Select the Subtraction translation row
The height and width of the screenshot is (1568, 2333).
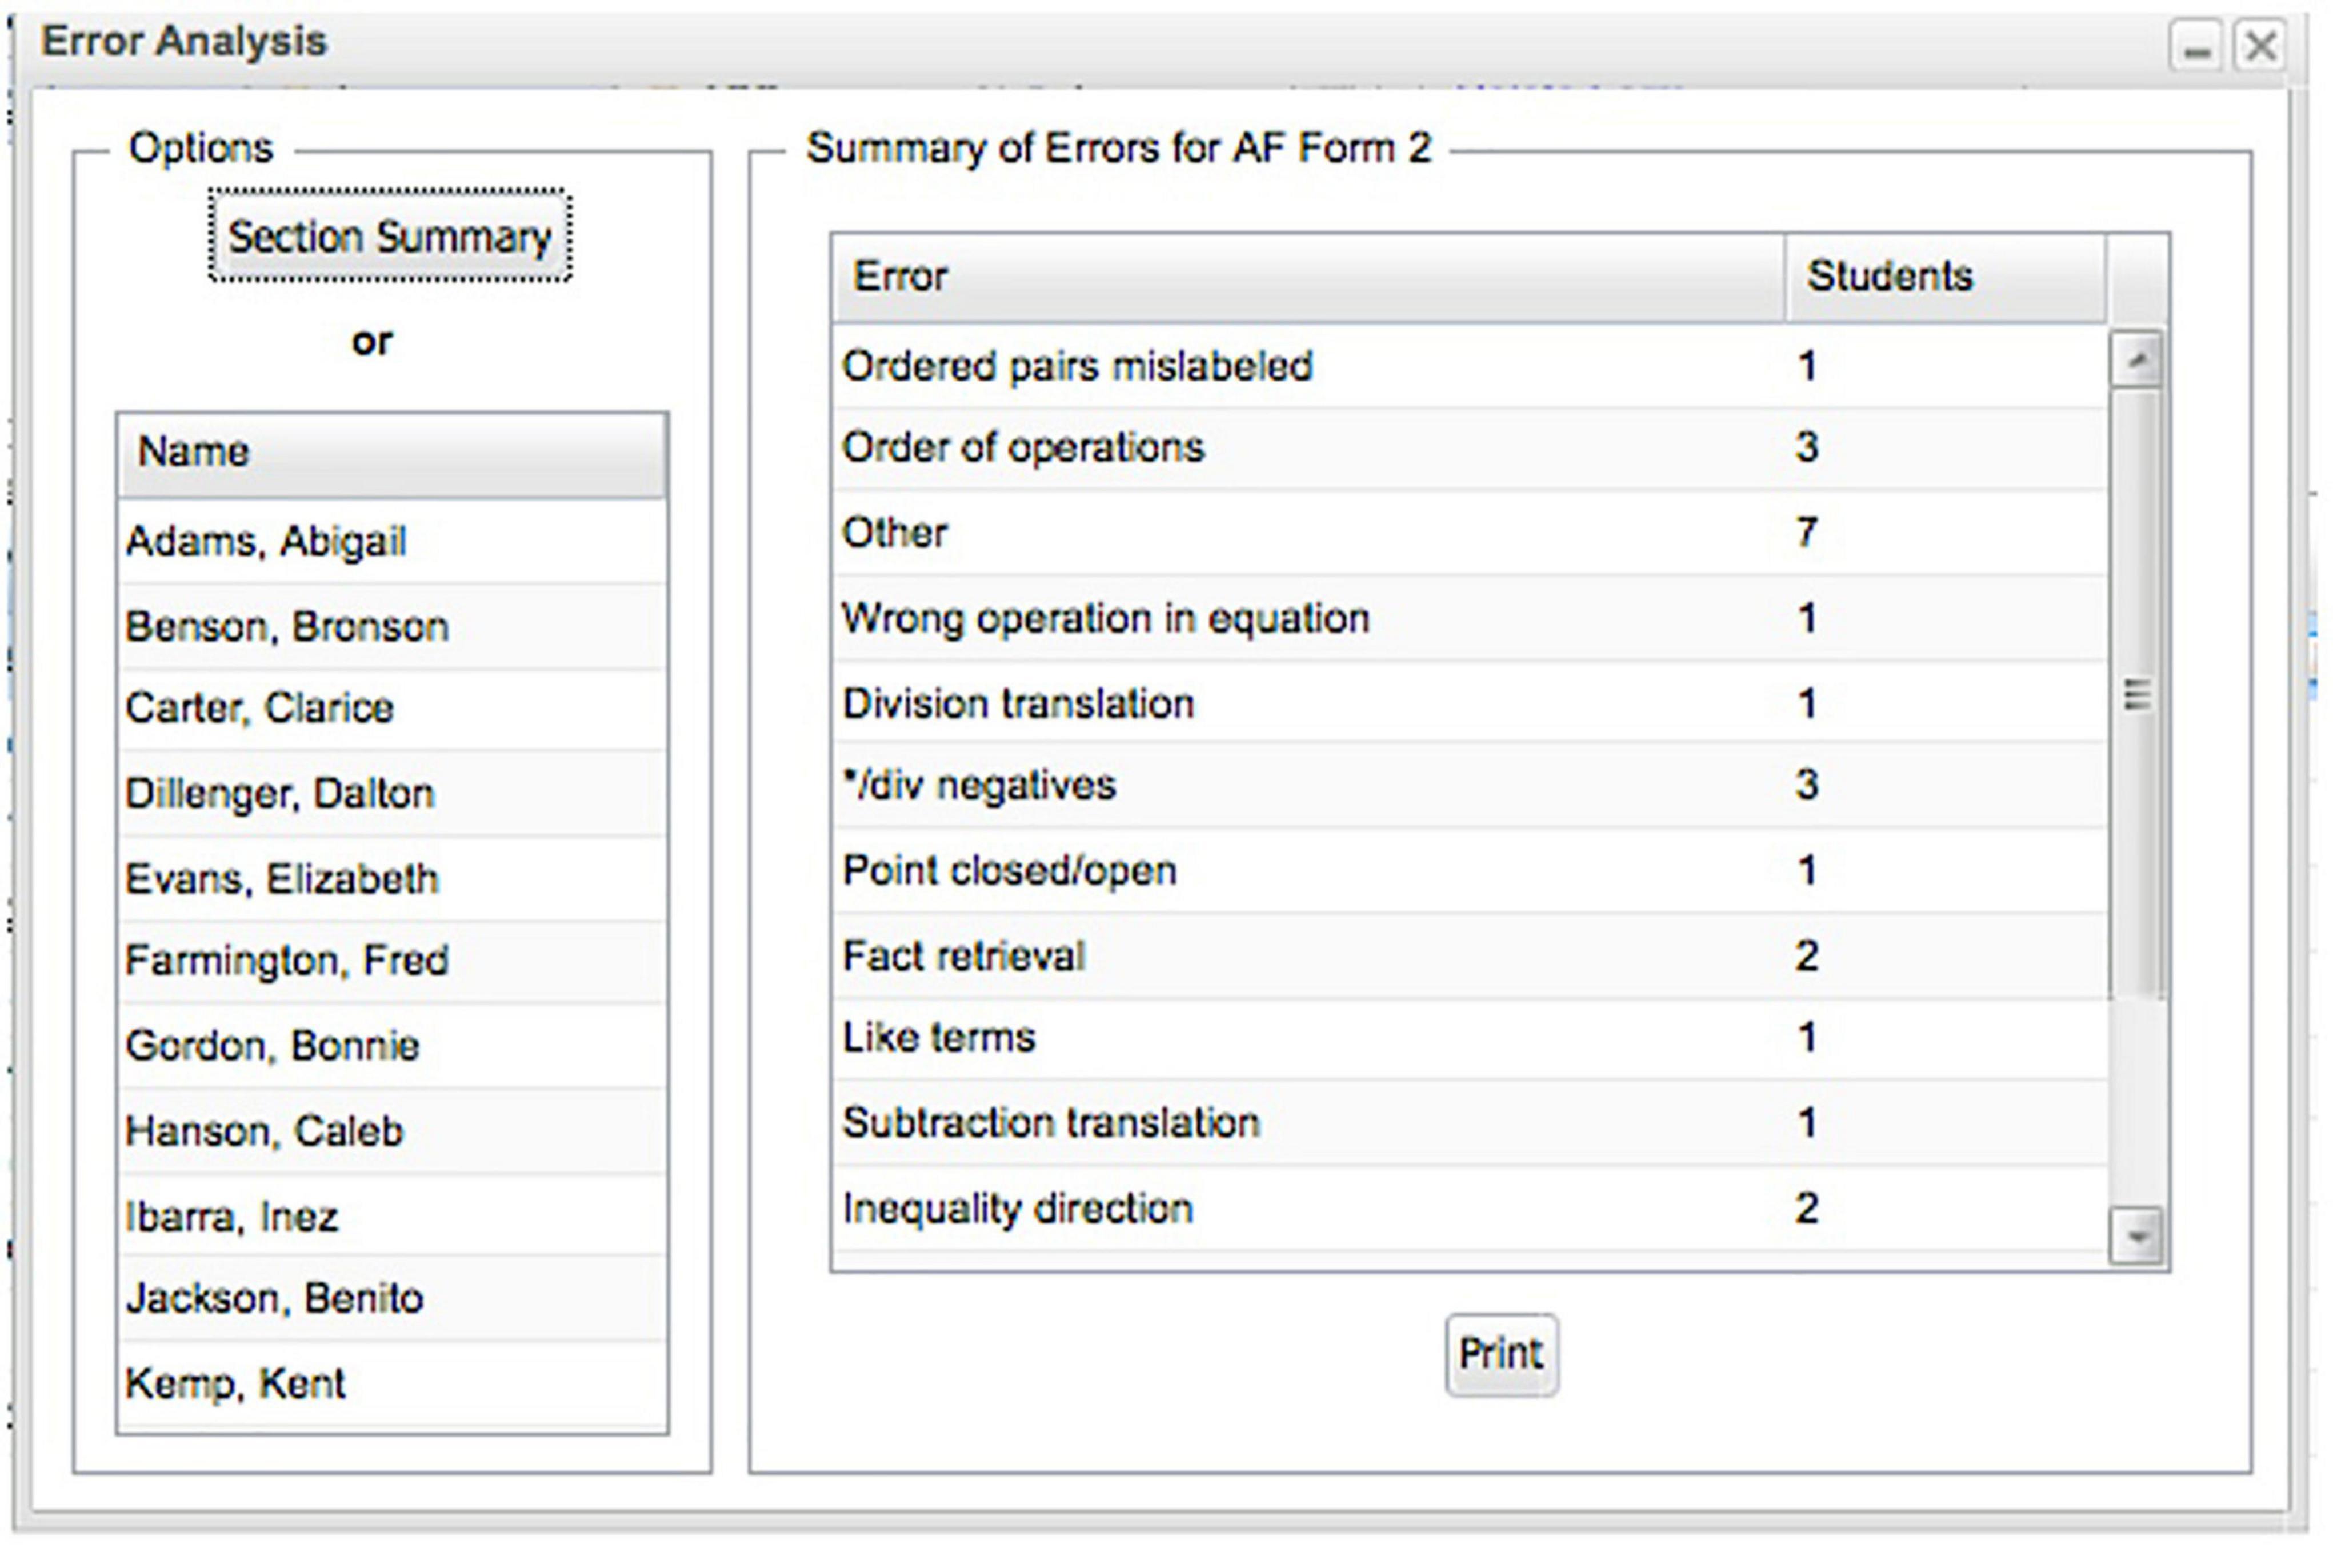pos(1470,1123)
